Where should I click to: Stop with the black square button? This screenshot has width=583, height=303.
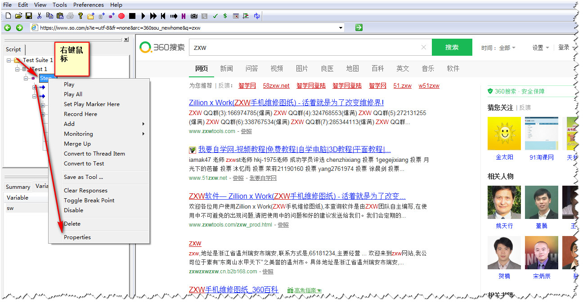[132, 16]
